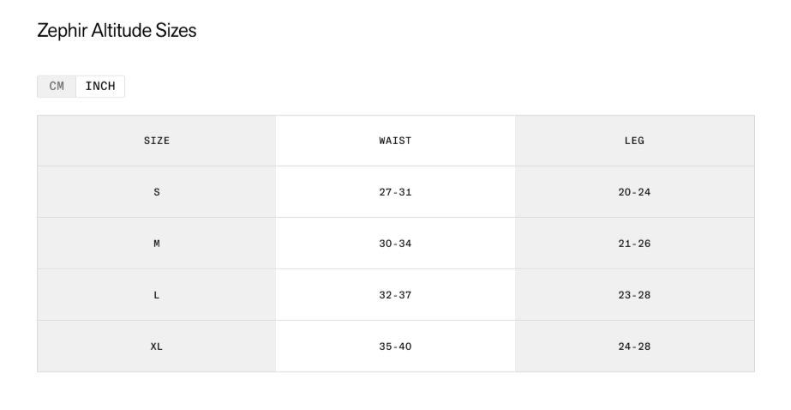The image size is (791, 410).
Task: Click the 23-28 leg value
Action: click(x=634, y=295)
